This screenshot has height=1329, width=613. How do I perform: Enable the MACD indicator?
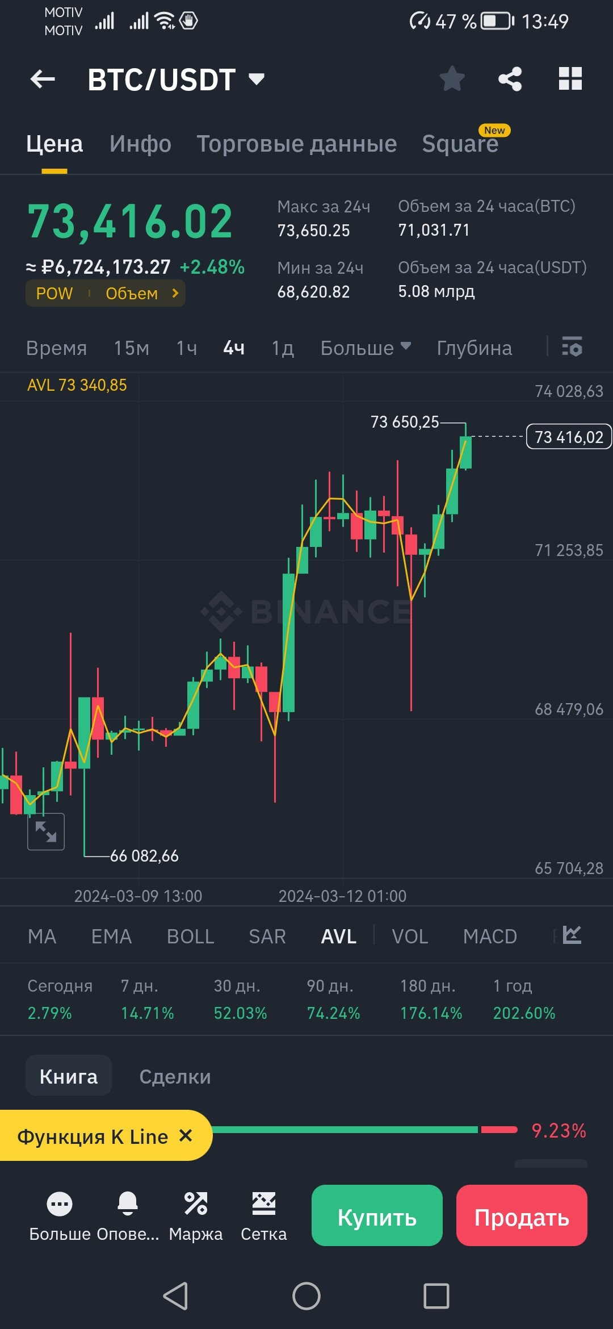[490, 936]
